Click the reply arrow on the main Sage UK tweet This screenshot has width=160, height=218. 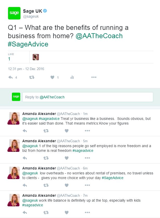click(x=11, y=77)
